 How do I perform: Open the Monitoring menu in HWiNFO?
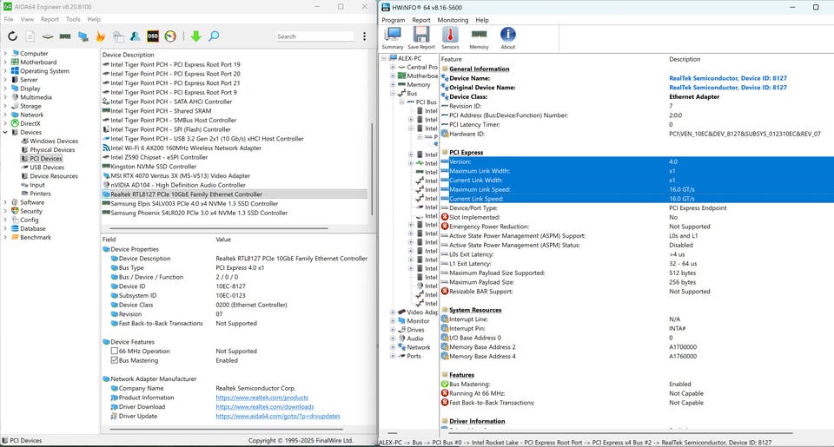point(452,20)
